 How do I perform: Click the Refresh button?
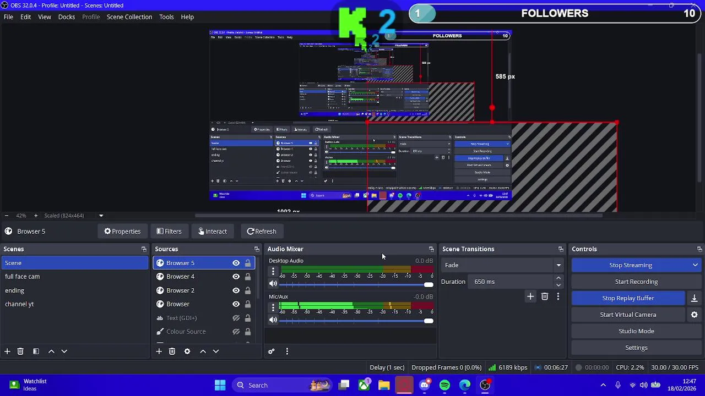[x=261, y=232]
